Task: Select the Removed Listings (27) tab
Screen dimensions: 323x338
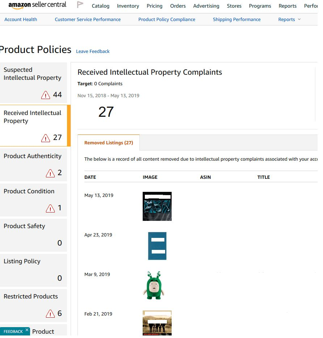Action: (x=109, y=143)
